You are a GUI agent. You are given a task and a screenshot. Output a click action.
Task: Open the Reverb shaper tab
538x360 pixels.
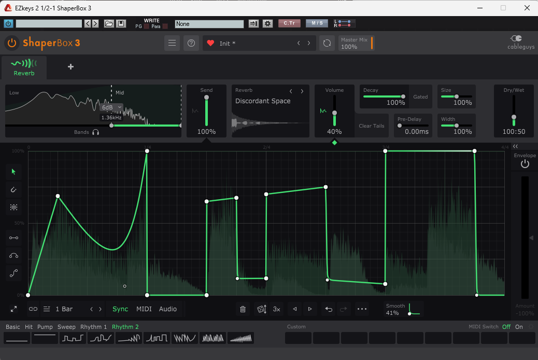(x=24, y=67)
